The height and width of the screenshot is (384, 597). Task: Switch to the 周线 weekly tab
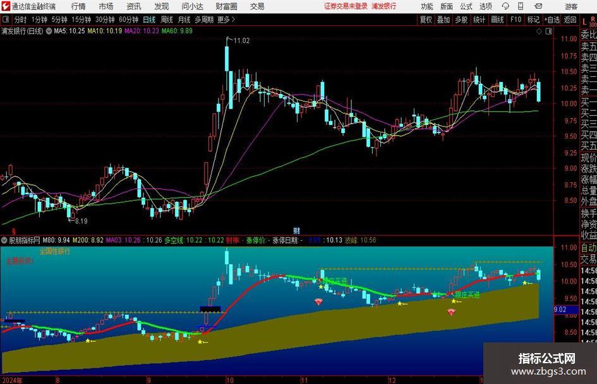167,20
